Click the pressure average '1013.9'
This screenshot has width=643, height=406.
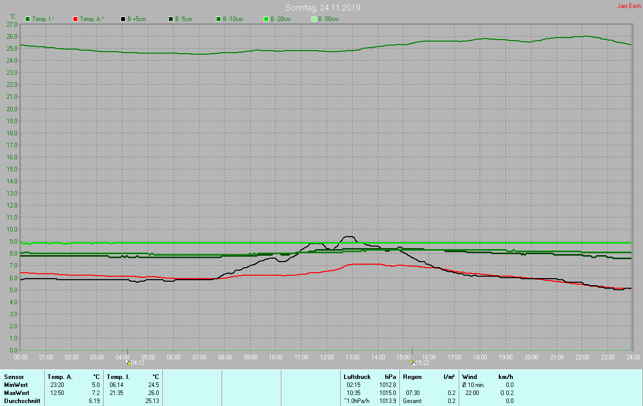click(387, 400)
